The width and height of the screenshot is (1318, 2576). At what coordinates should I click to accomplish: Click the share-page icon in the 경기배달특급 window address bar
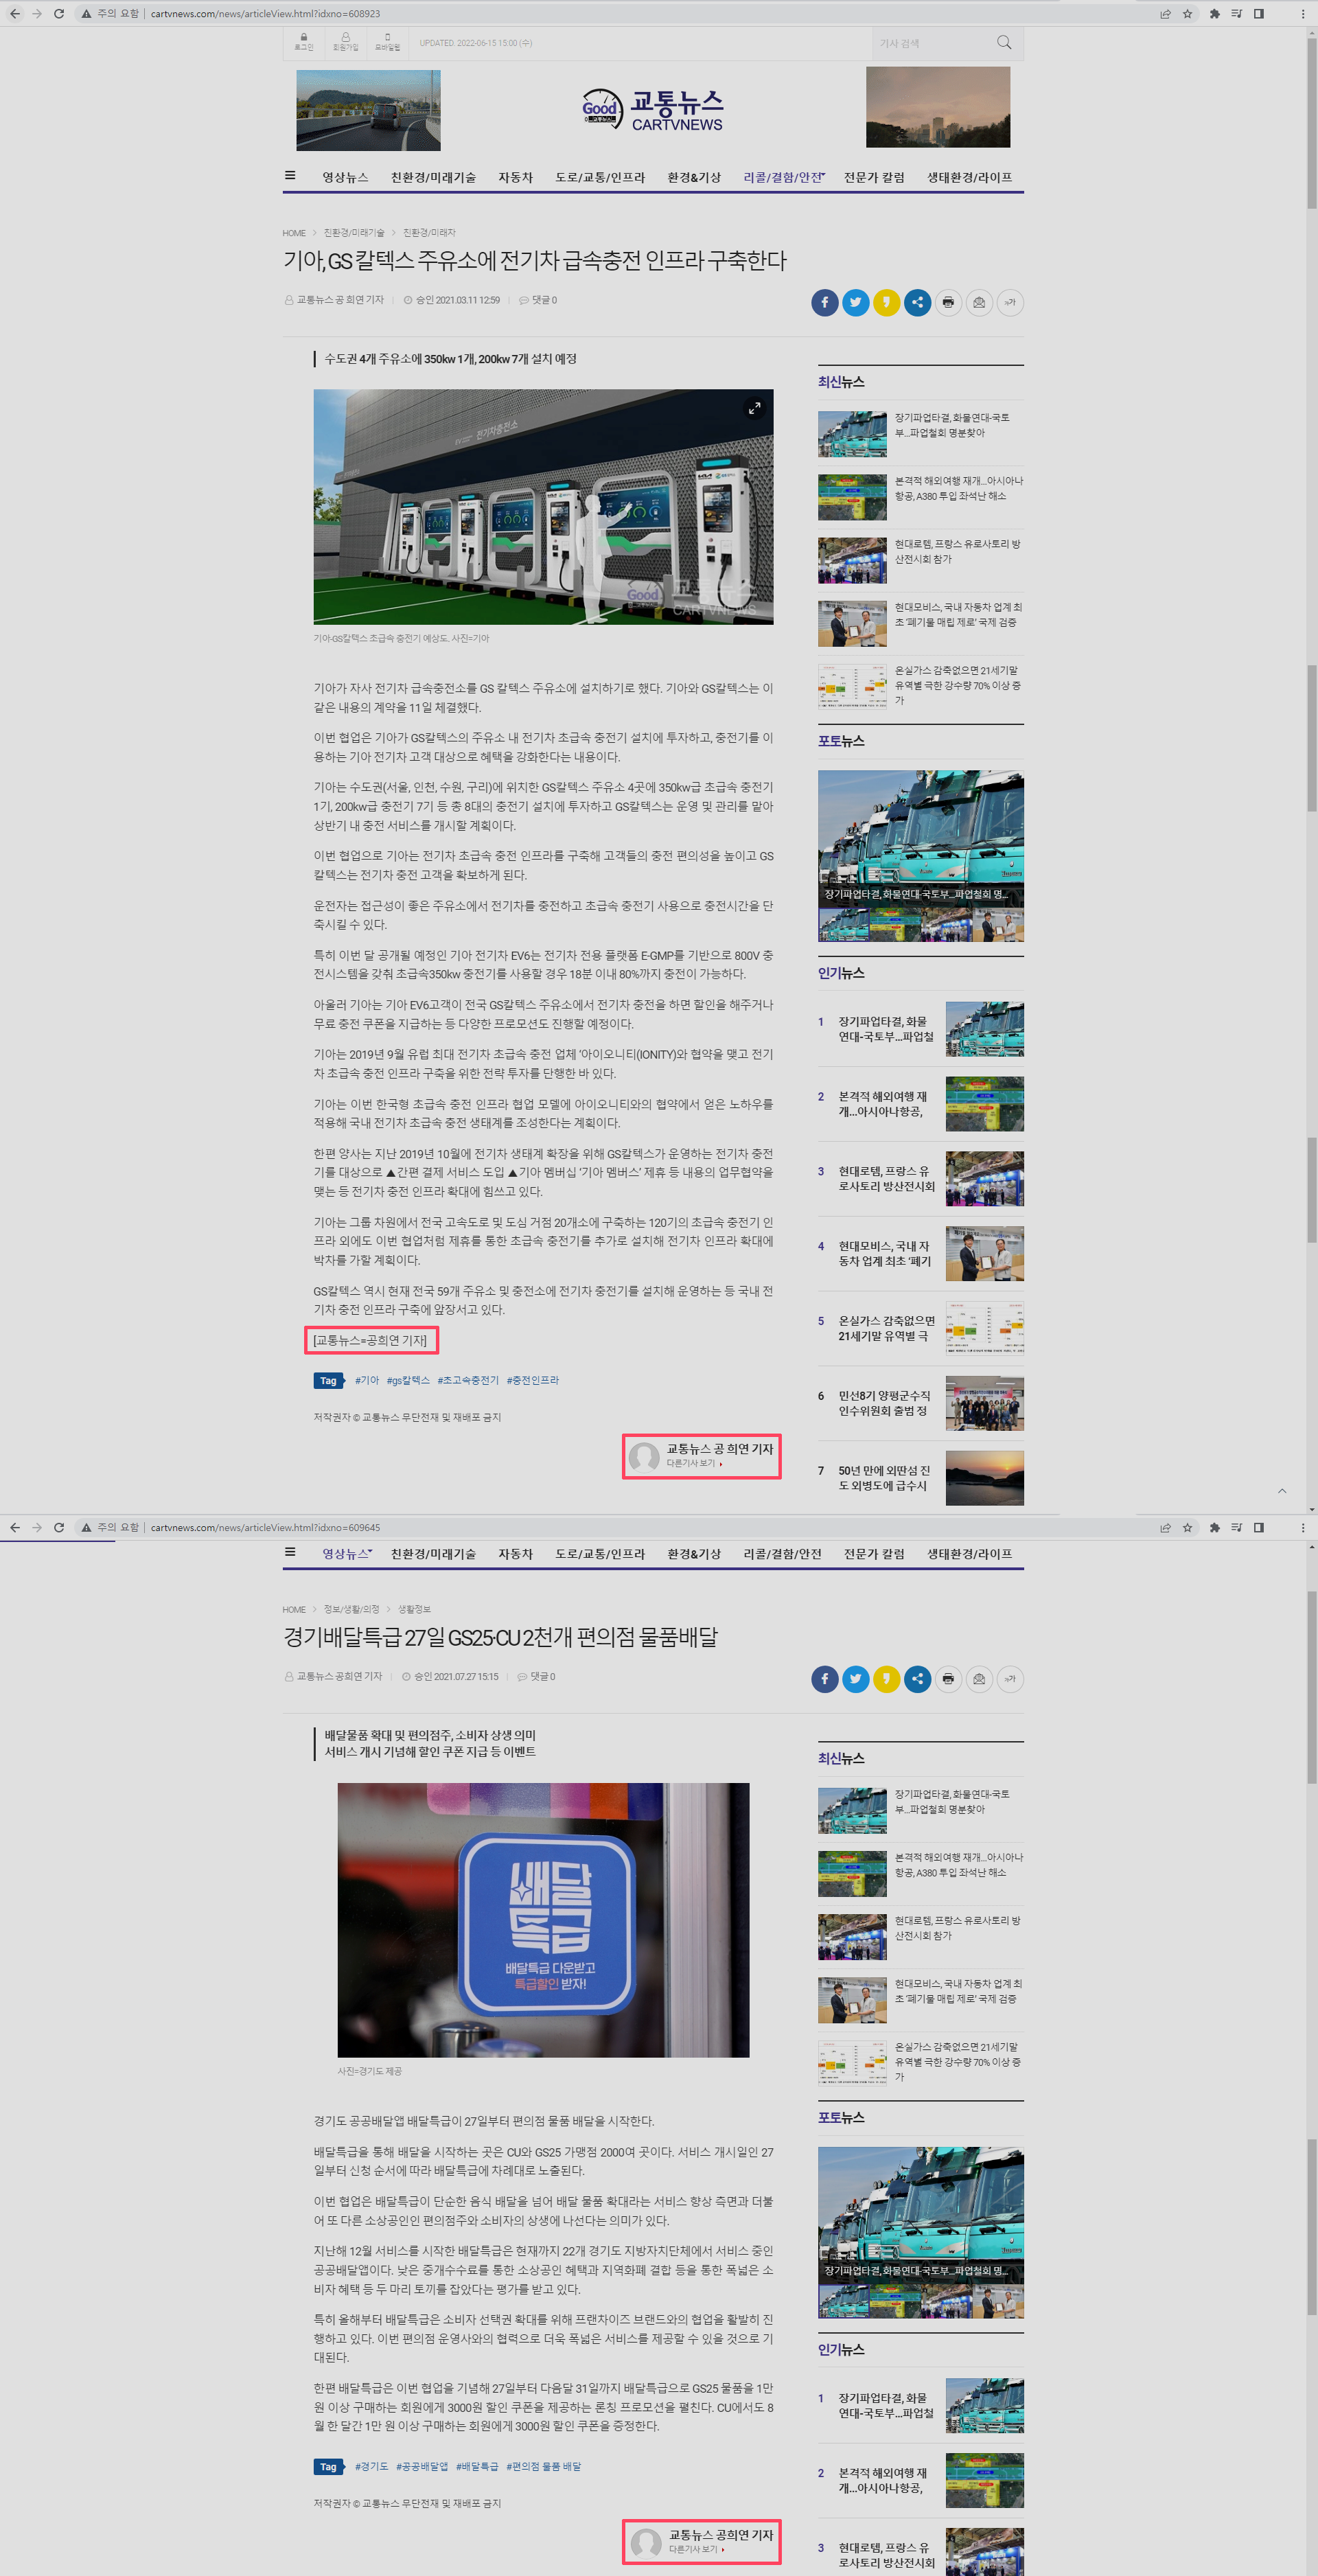tap(1165, 1527)
